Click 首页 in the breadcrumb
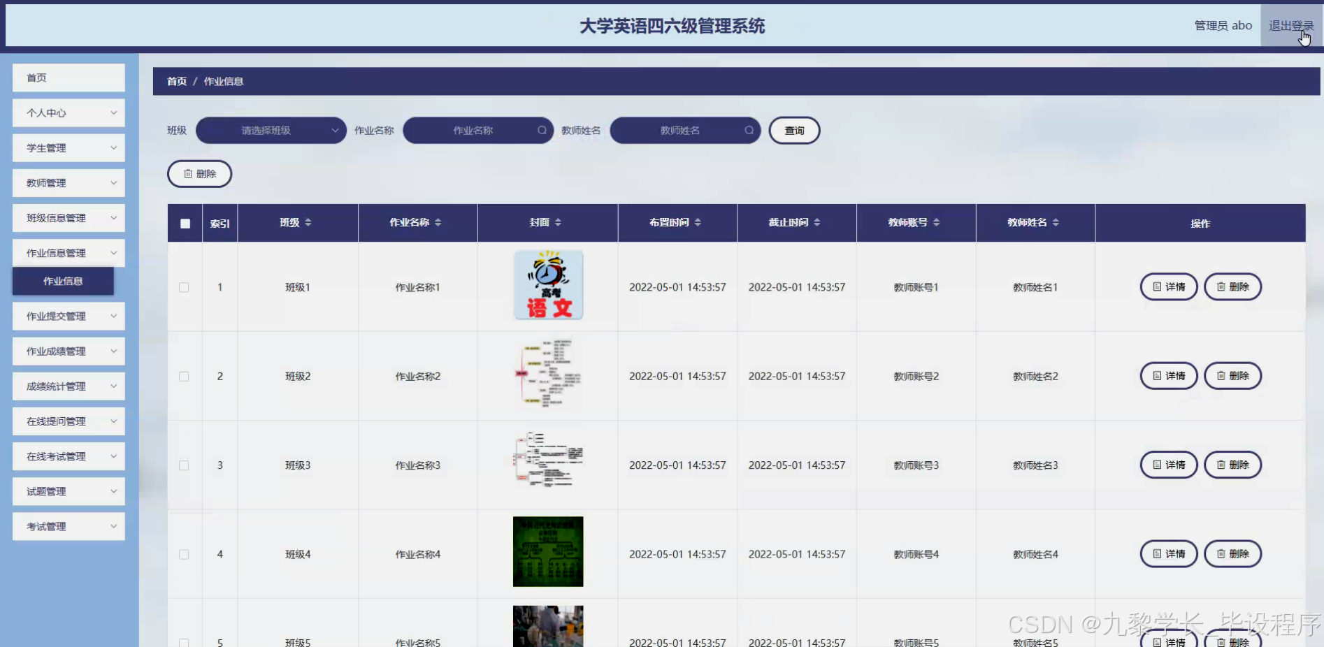Image resolution: width=1324 pixels, height=647 pixels. 177,81
